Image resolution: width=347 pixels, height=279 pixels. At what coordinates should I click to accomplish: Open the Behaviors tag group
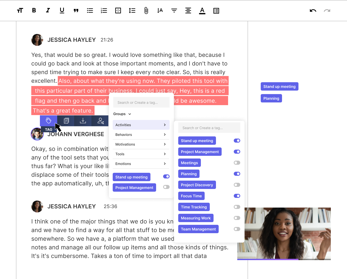[124, 135]
